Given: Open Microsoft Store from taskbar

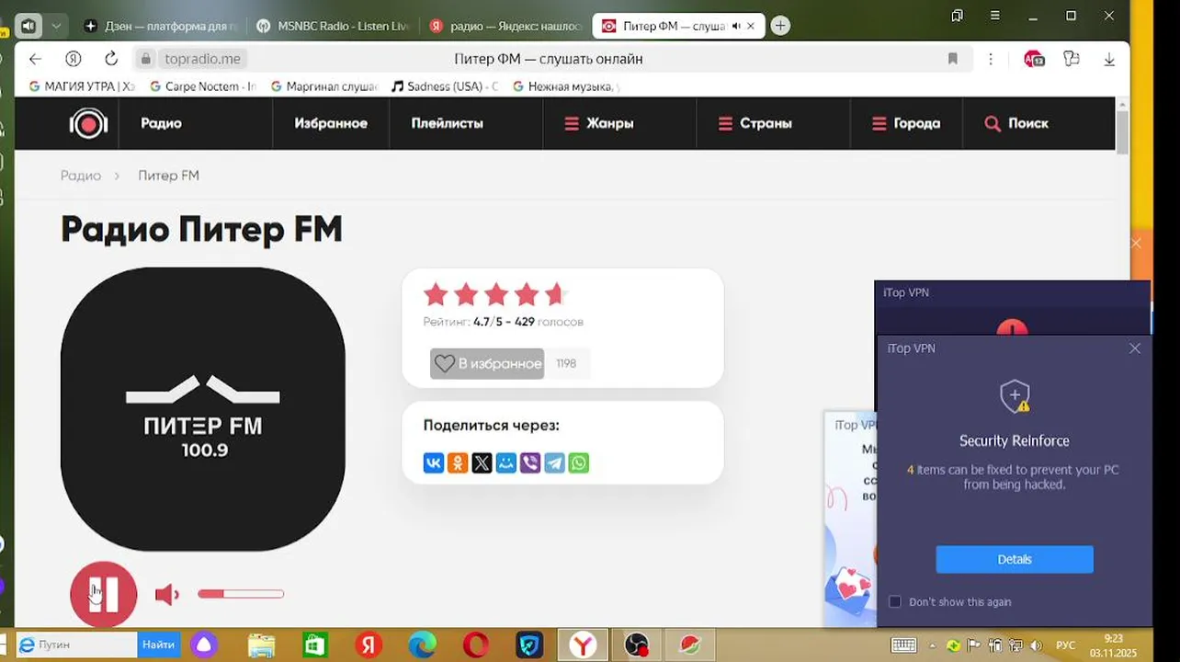Looking at the screenshot, I should [315, 645].
